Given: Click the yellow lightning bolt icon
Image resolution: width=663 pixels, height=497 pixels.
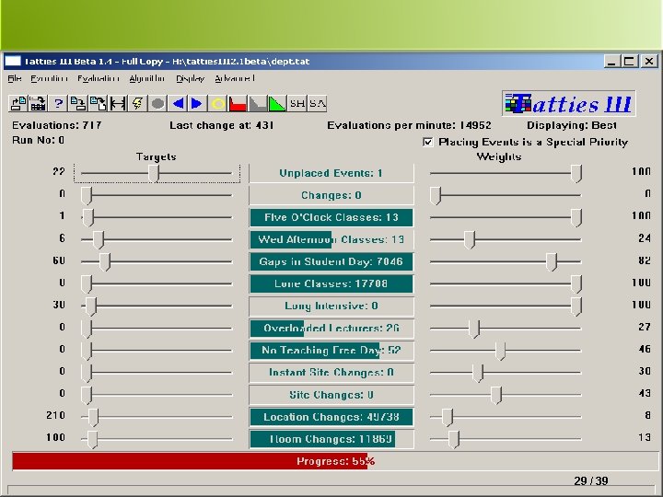Looking at the screenshot, I should click(x=137, y=103).
